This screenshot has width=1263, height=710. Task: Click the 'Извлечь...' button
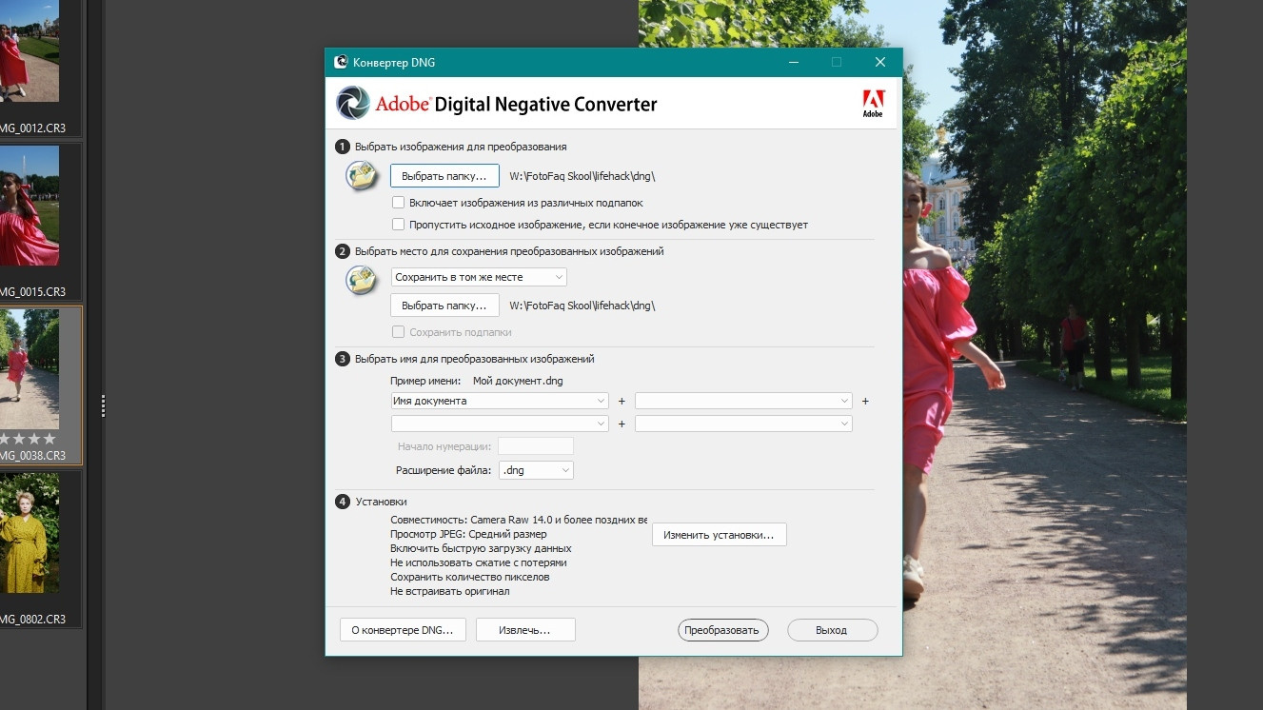(525, 630)
